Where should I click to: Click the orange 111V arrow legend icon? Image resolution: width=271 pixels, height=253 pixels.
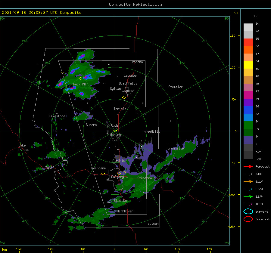point(248,181)
